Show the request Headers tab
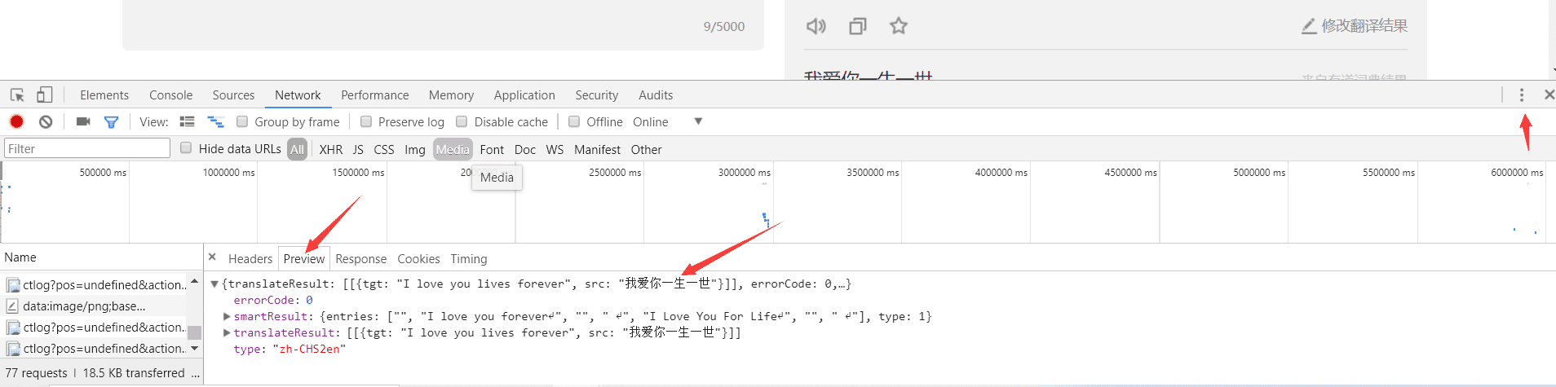This screenshot has height=387, width=1556. point(250,259)
